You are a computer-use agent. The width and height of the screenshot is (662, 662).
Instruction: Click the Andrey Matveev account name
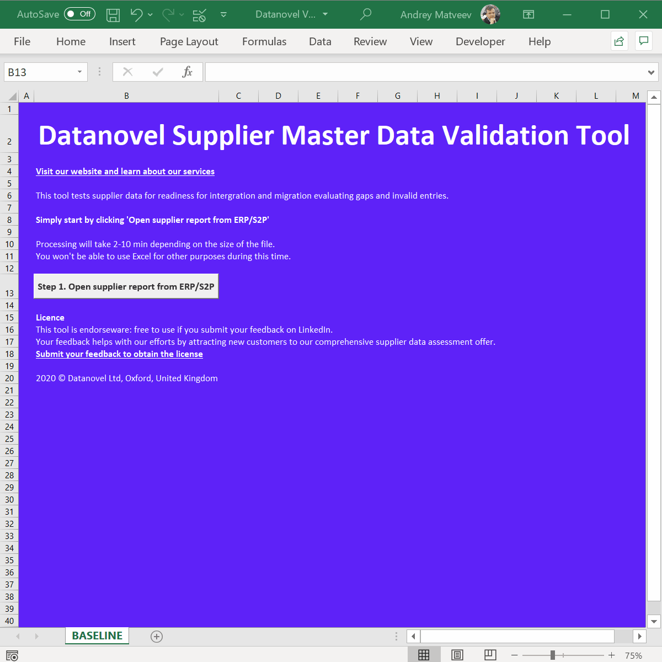tap(436, 15)
